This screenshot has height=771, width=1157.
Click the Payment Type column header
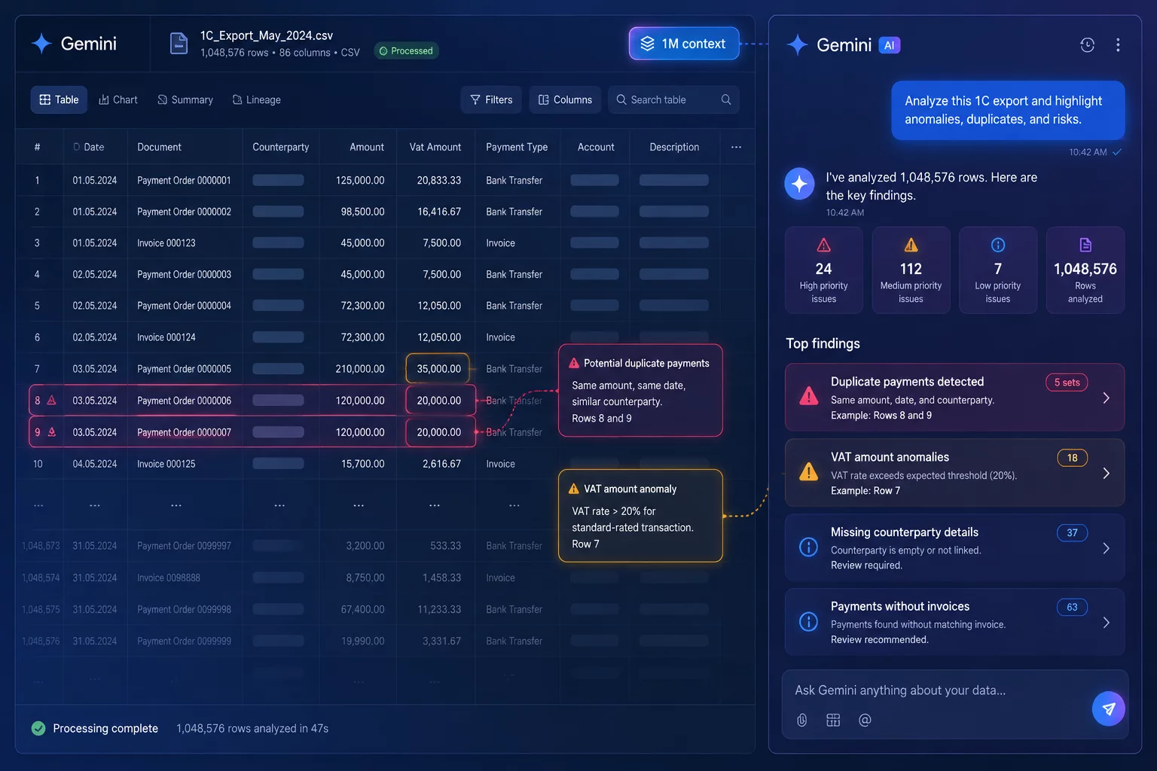pos(517,147)
